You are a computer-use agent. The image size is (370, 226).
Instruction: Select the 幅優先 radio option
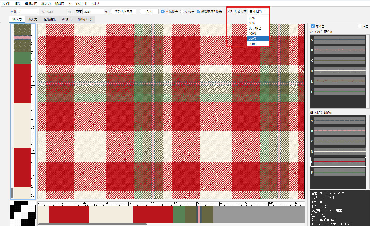[x=182, y=12]
